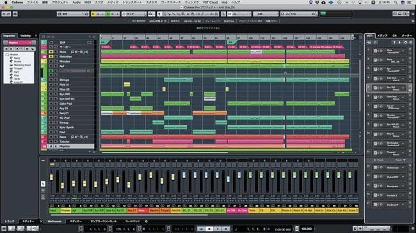This screenshot has height=233, width=416.
Task: Open the track list search magnifier
Action: click(94, 37)
